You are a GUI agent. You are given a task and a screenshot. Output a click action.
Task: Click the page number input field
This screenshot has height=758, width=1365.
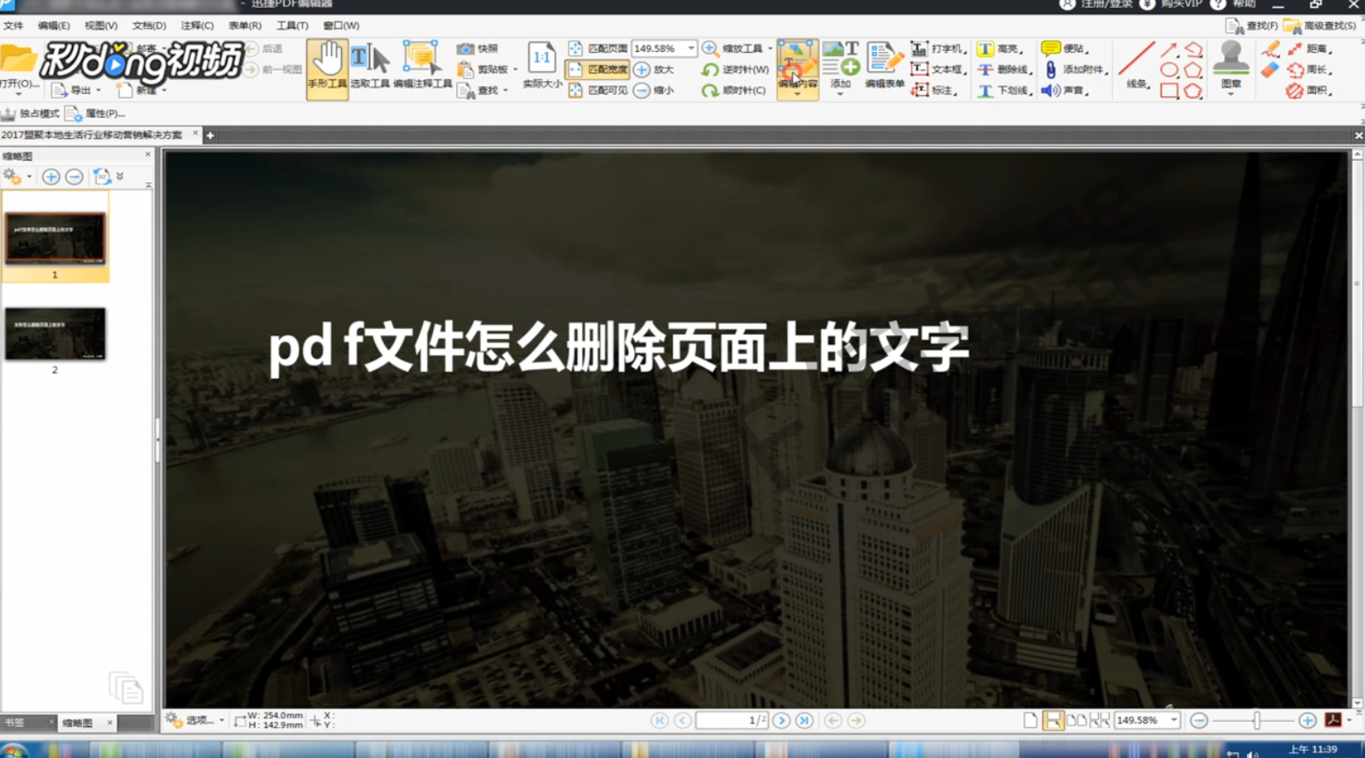[x=732, y=720]
